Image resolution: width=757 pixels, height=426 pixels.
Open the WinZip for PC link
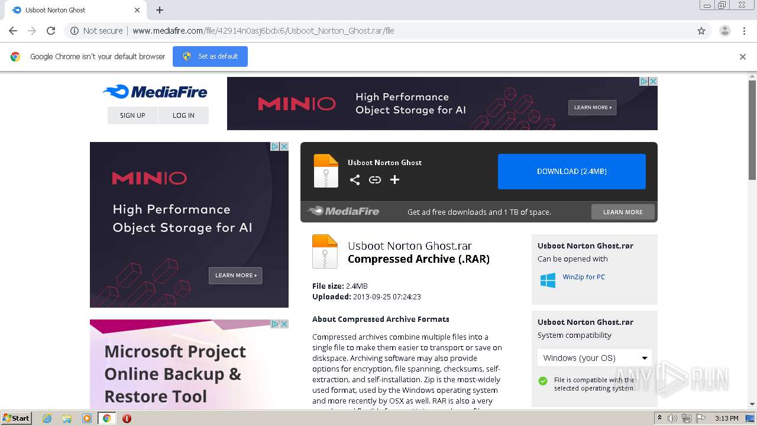coord(584,277)
